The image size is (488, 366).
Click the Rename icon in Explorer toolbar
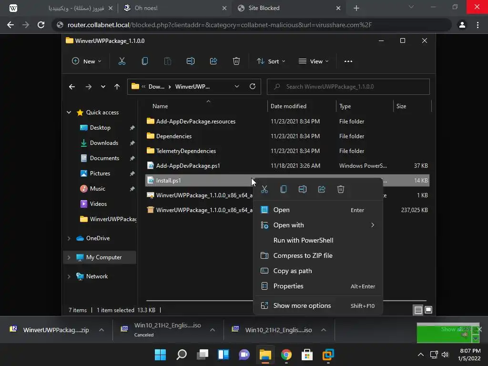[x=191, y=61]
